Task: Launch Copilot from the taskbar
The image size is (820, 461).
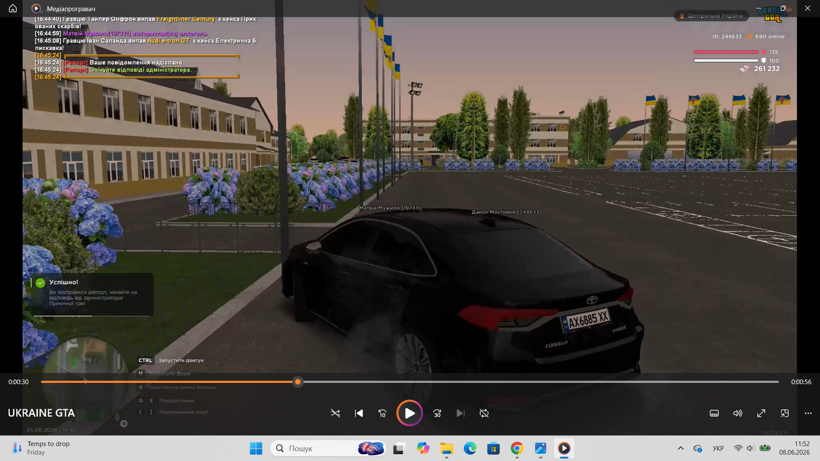Action: [423, 448]
